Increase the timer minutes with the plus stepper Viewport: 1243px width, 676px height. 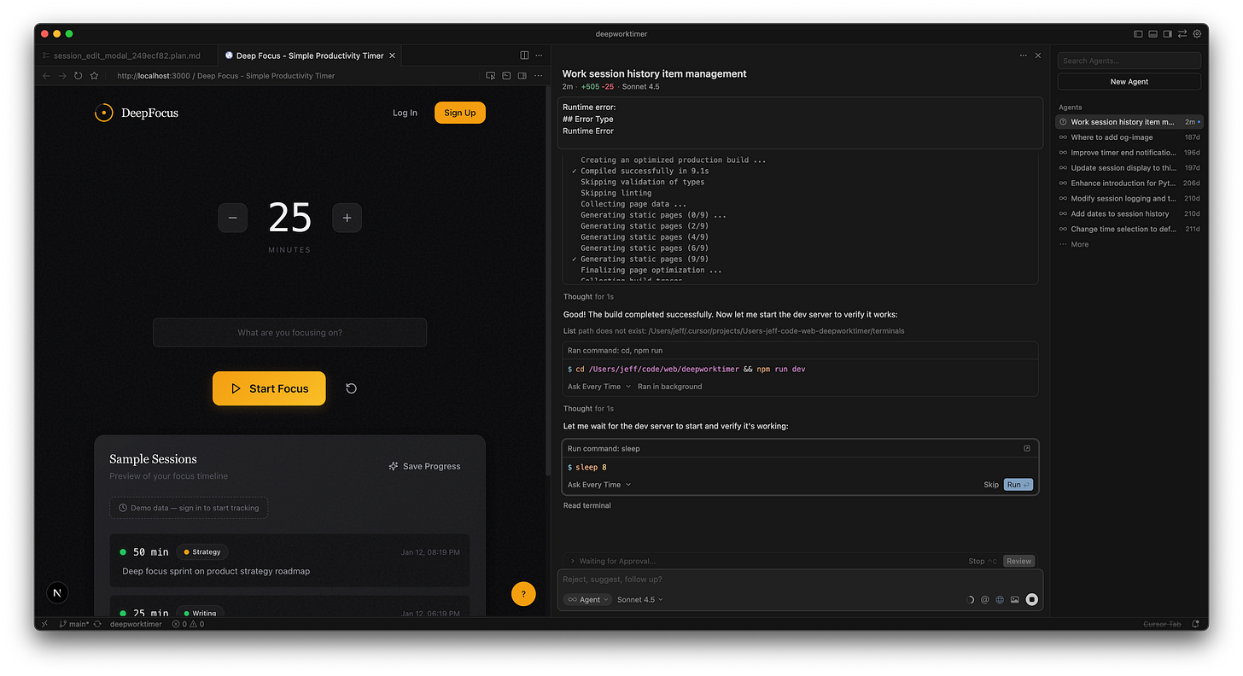pos(347,218)
